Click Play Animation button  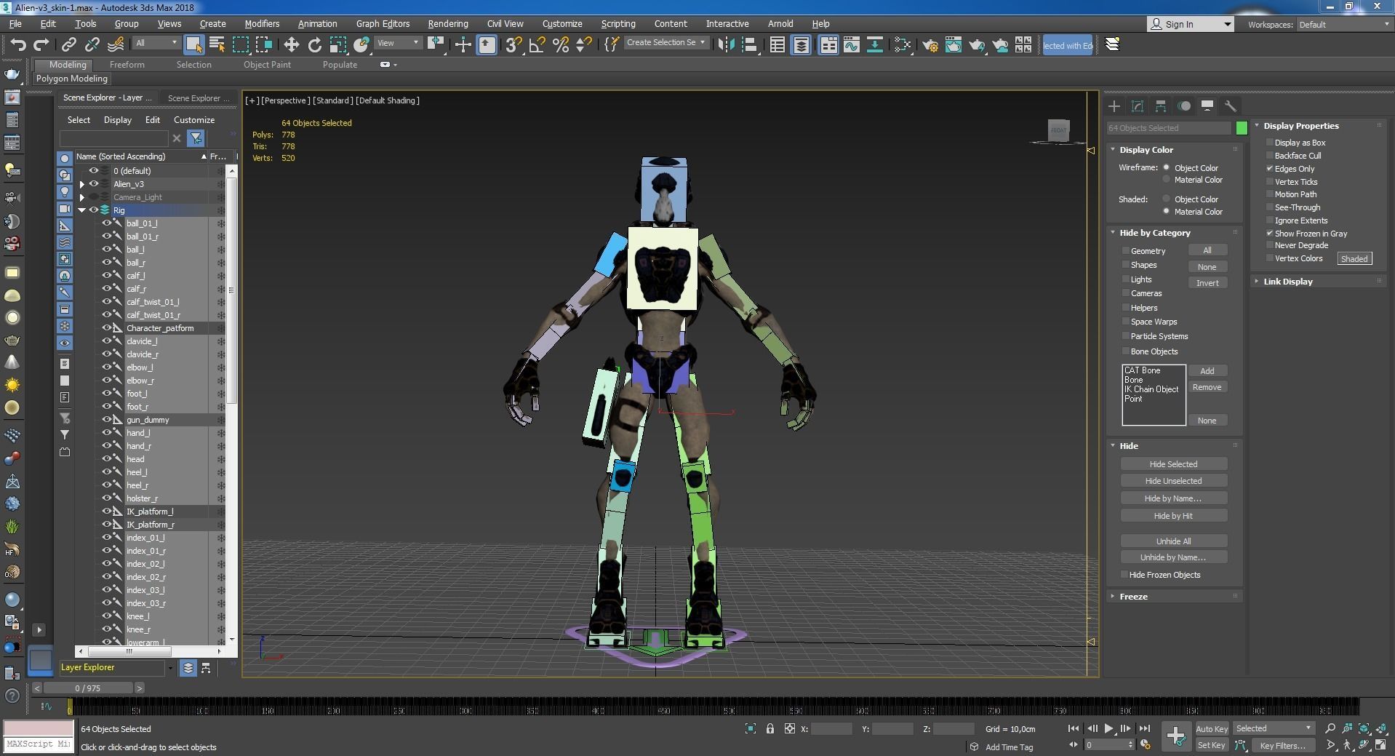[1108, 728]
